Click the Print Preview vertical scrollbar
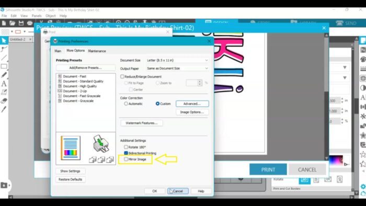The width and height of the screenshot is (366, 206). point(326,96)
